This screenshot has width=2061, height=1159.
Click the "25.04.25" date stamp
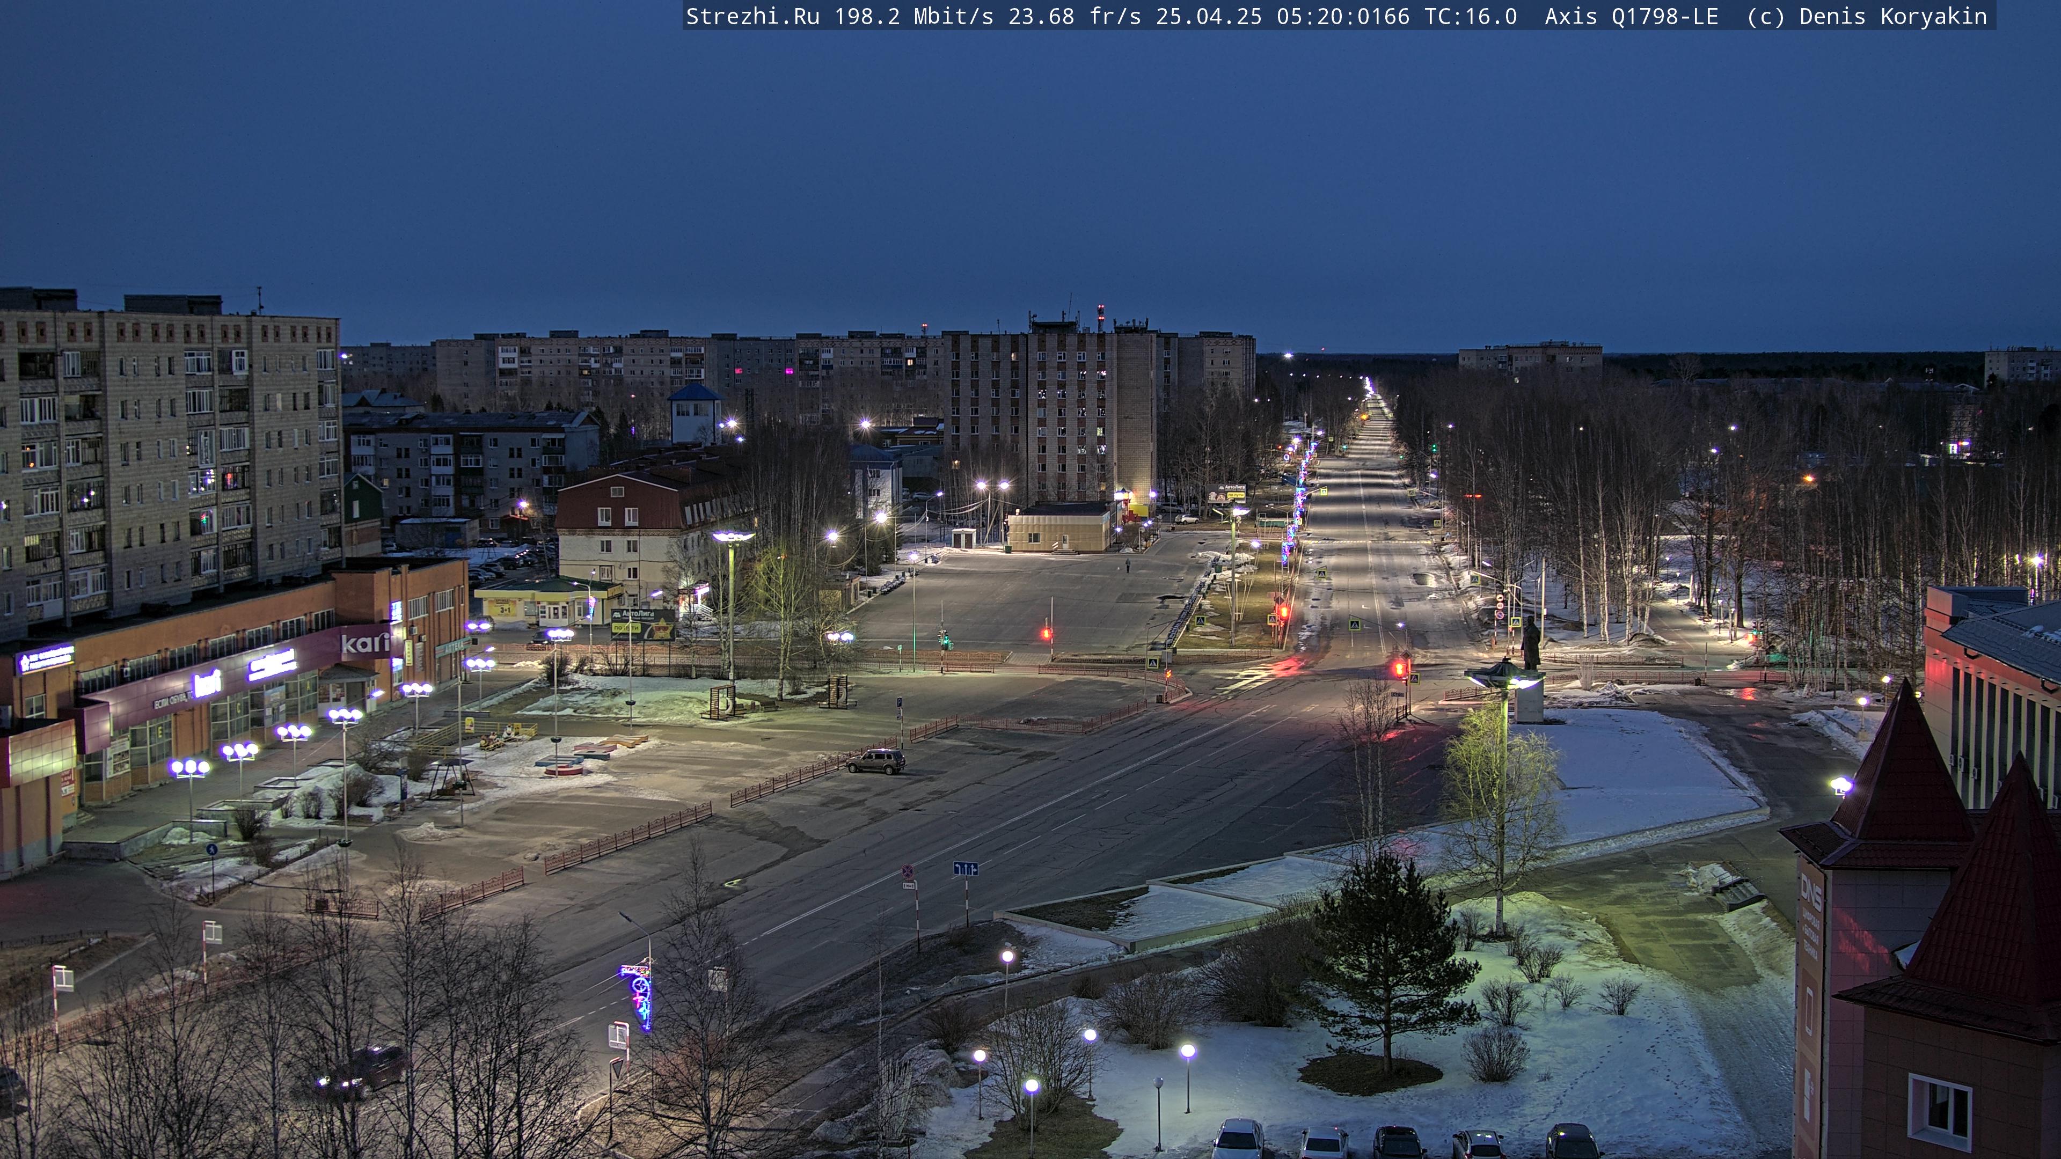point(1209,17)
